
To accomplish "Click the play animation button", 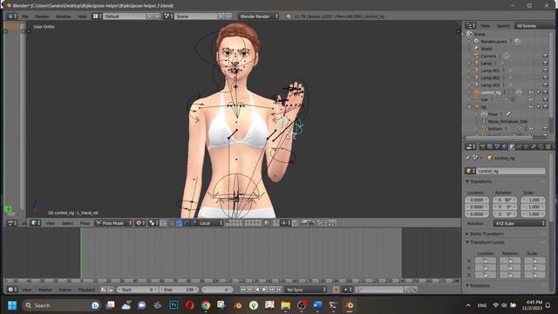I will 264,290.
